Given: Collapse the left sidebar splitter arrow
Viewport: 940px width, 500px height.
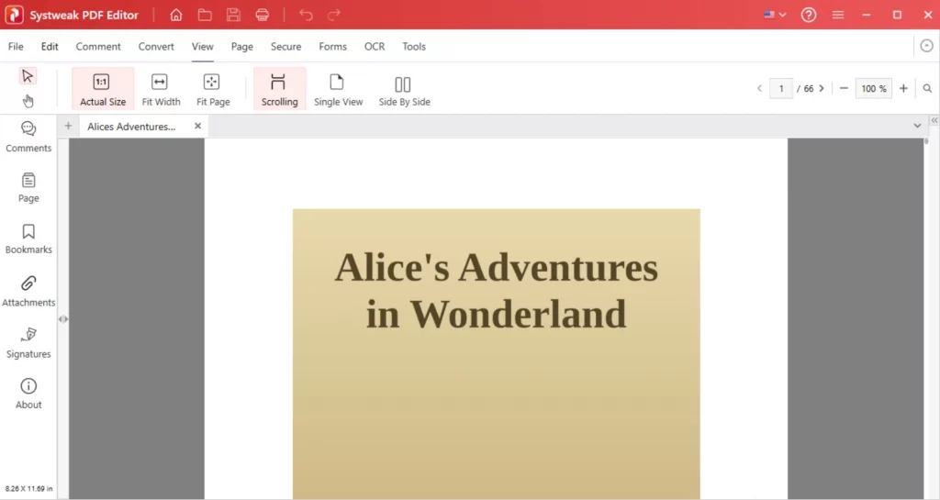Looking at the screenshot, I should [x=63, y=319].
